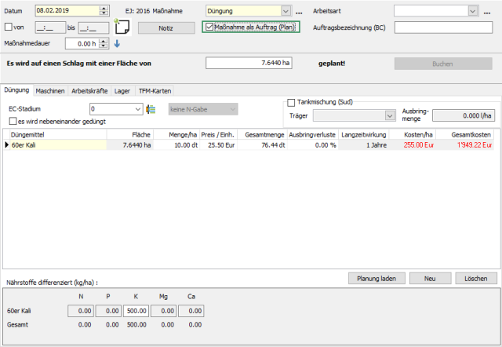Click the blue down arrow next to Maßnahmedauer
The width and height of the screenshot is (502, 347).
pyautogui.click(x=117, y=43)
